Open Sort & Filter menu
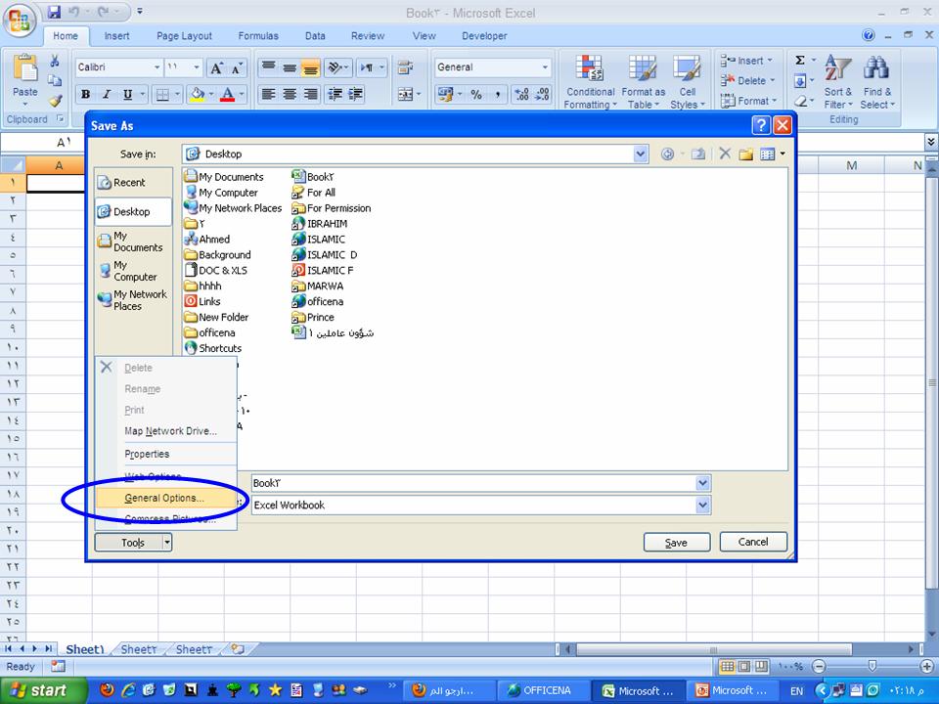 (x=838, y=82)
